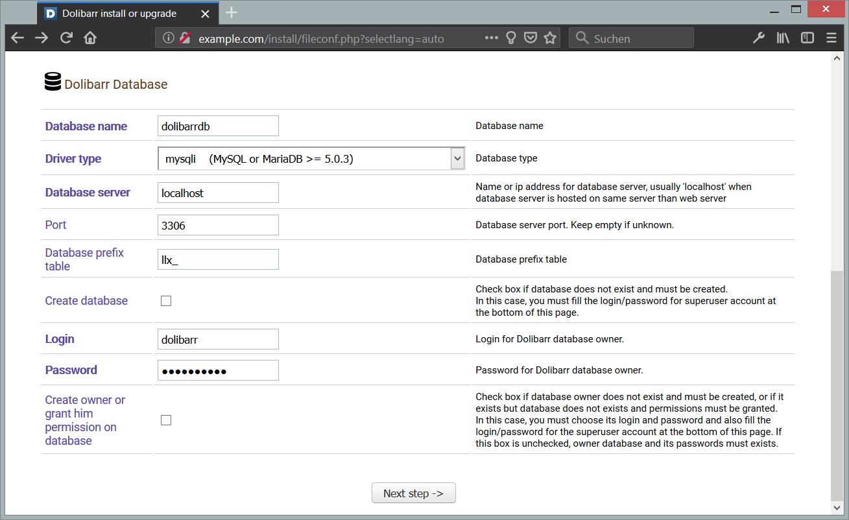Click the 'Create database' label
The image size is (849, 520).
coord(86,301)
